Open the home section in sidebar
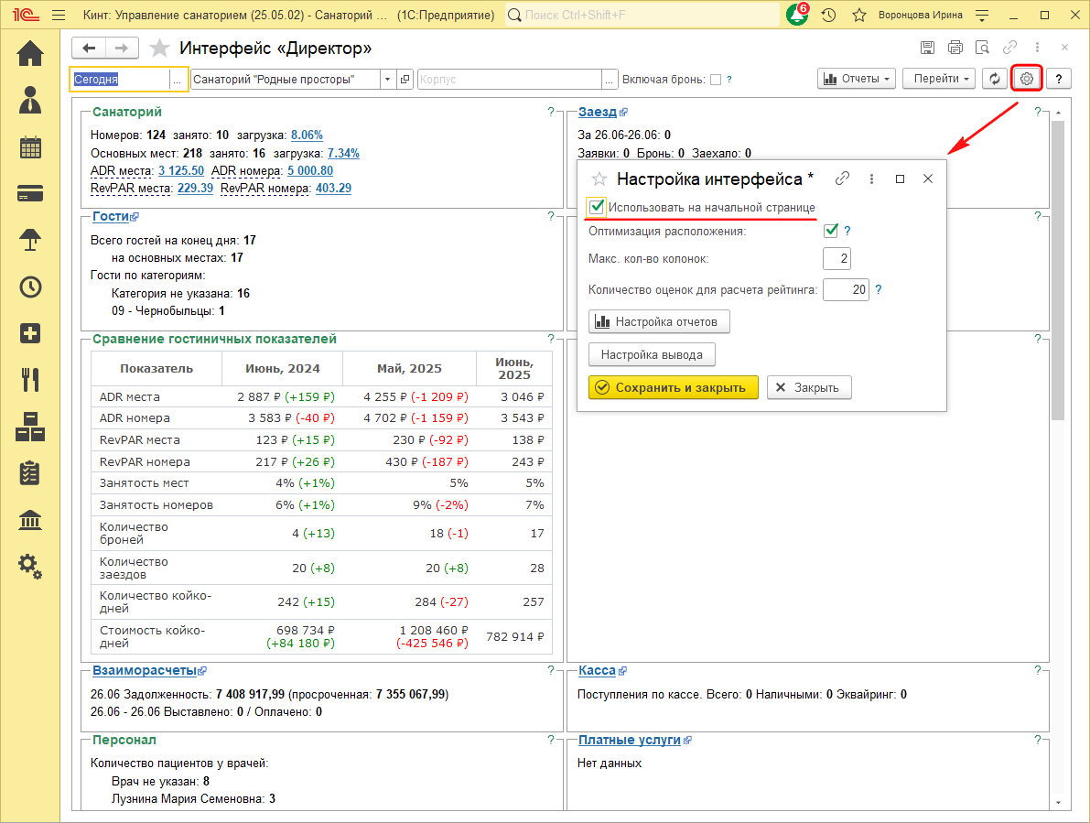1090x823 pixels. point(30,54)
